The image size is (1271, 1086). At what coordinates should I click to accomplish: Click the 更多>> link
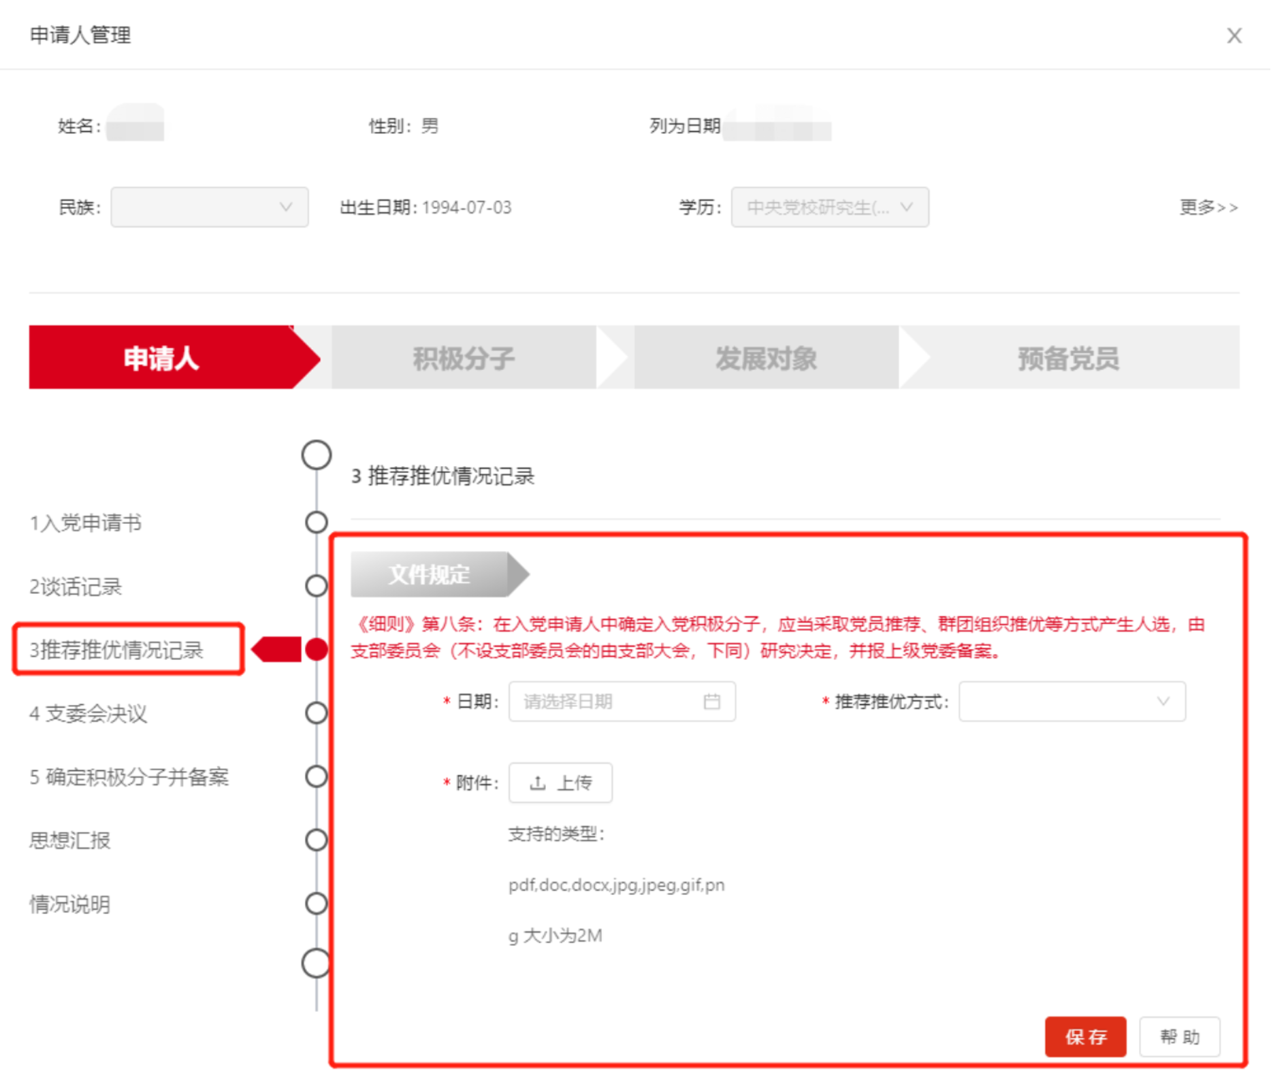click(x=1208, y=207)
